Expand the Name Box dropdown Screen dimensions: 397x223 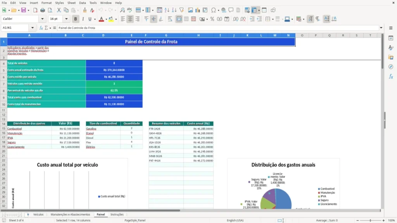(x=33, y=28)
